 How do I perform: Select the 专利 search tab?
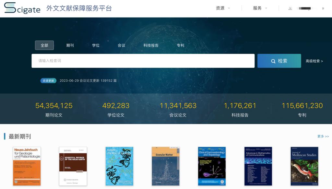click(181, 45)
